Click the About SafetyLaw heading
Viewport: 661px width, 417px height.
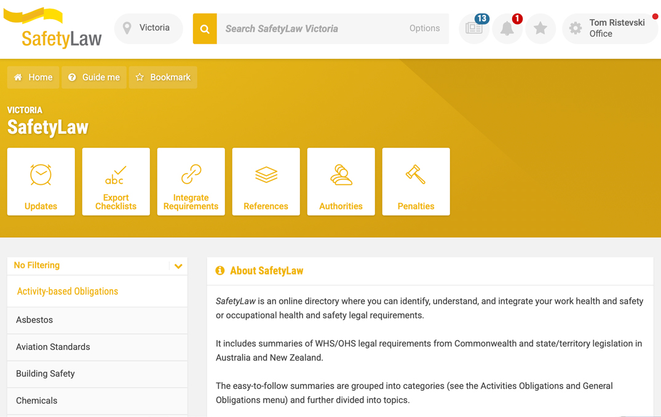[266, 271]
